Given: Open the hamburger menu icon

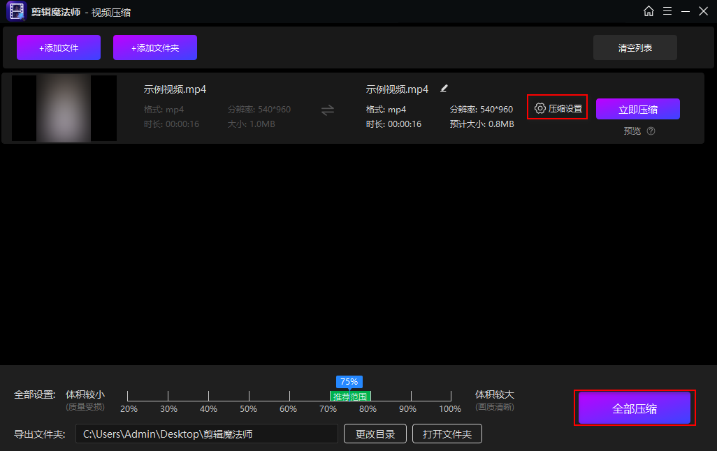Looking at the screenshot, I should [x=667, y=11].
